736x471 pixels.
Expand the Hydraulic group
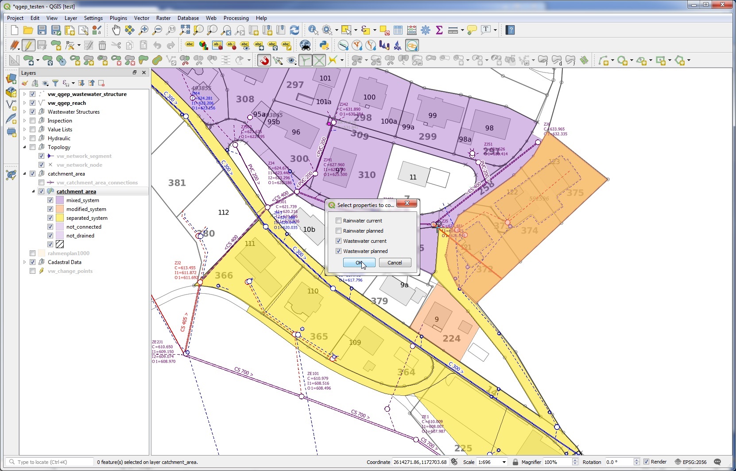(25, 138)
